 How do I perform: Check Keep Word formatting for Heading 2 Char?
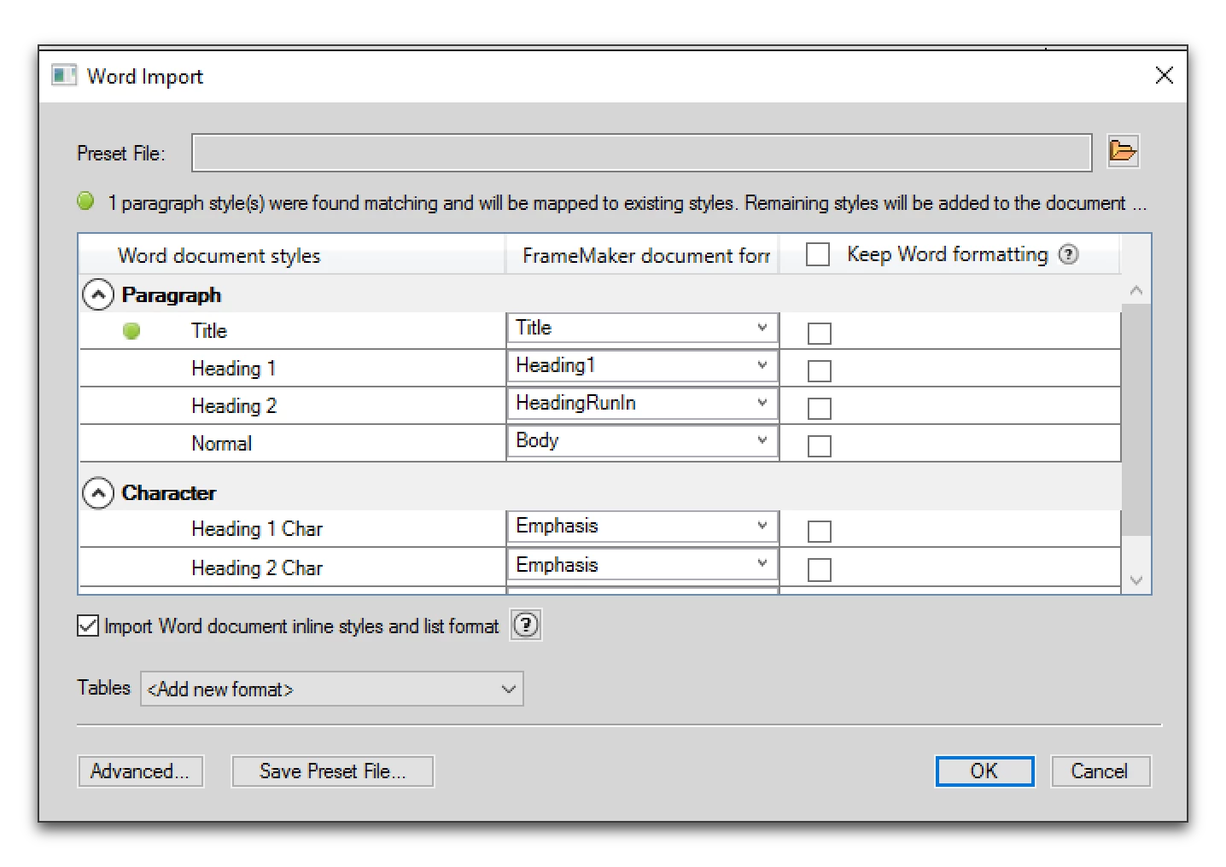820,569
